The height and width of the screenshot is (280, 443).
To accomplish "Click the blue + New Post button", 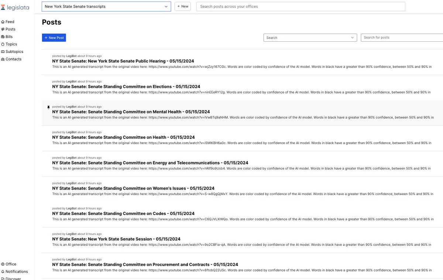I will click(x=54, y=38).
